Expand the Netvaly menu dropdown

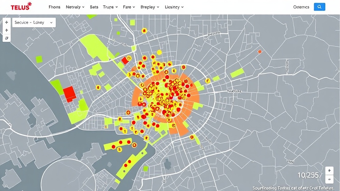click(75, 7)
